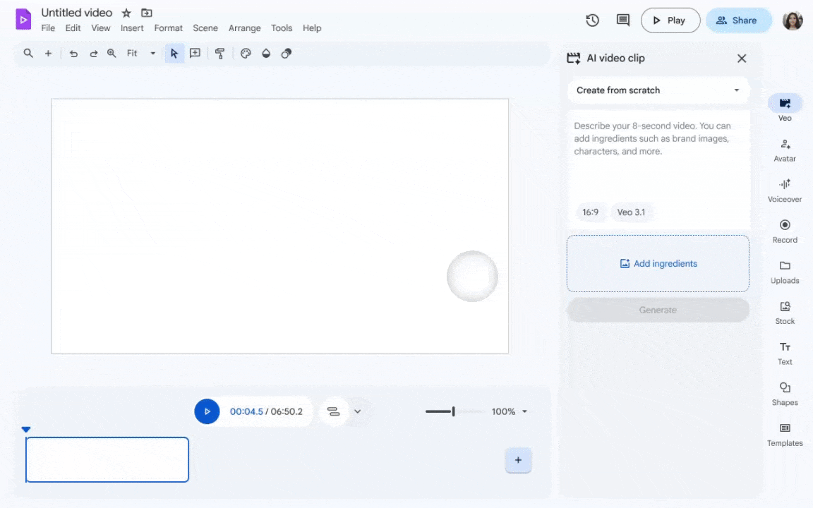This screenshot has width=813, height=508.
Task: Open the Text panel
Action: [785, 353]
